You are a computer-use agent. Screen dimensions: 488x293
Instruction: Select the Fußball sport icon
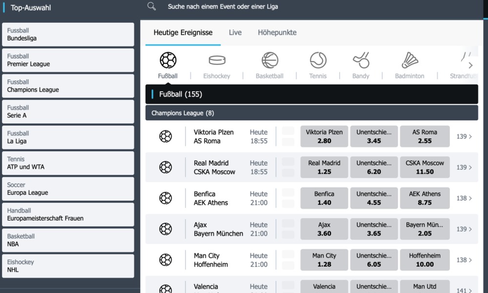pyautogui.click(x=168, y=60)
